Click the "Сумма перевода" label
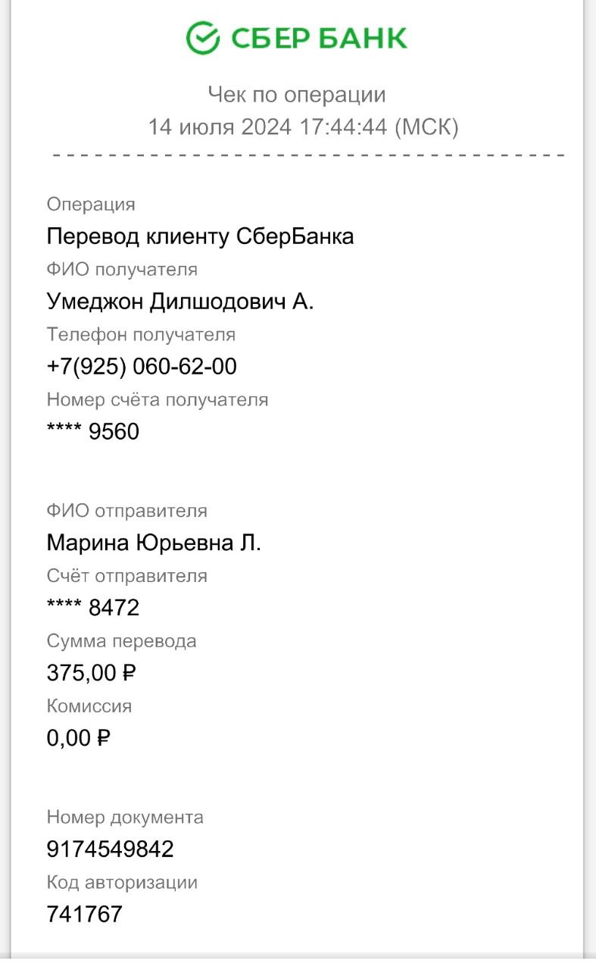 [121, 641]
